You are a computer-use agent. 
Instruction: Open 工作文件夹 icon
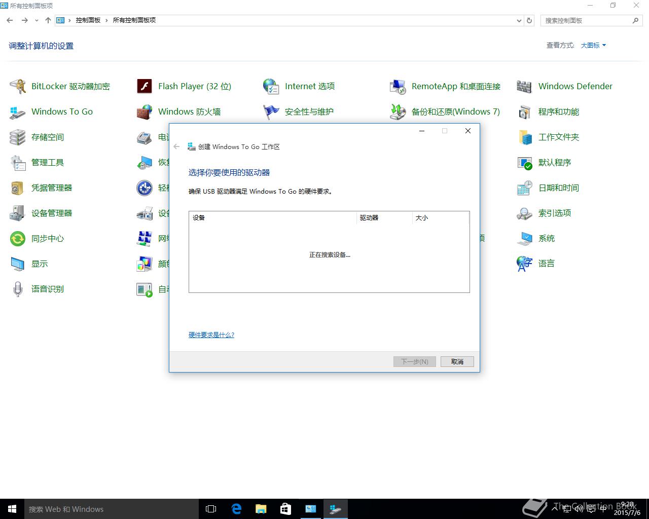click(x=525, y=137)
